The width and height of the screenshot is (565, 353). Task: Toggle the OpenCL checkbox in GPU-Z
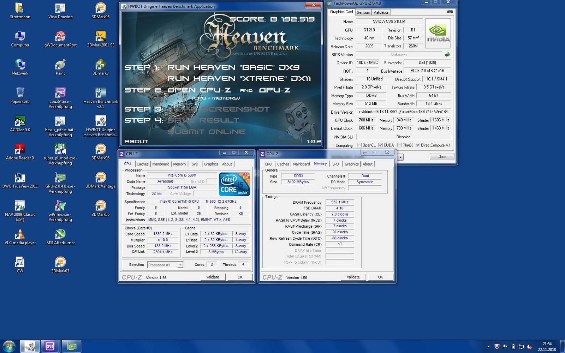click(359, 145)
